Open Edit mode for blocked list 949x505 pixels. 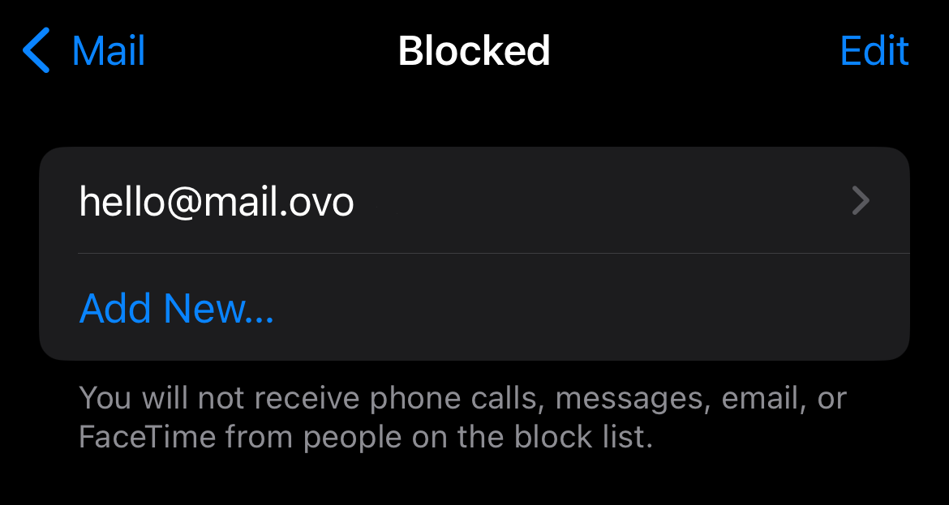874,51
